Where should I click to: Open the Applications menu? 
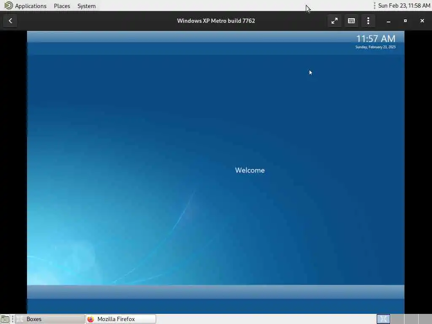point(30,6)
